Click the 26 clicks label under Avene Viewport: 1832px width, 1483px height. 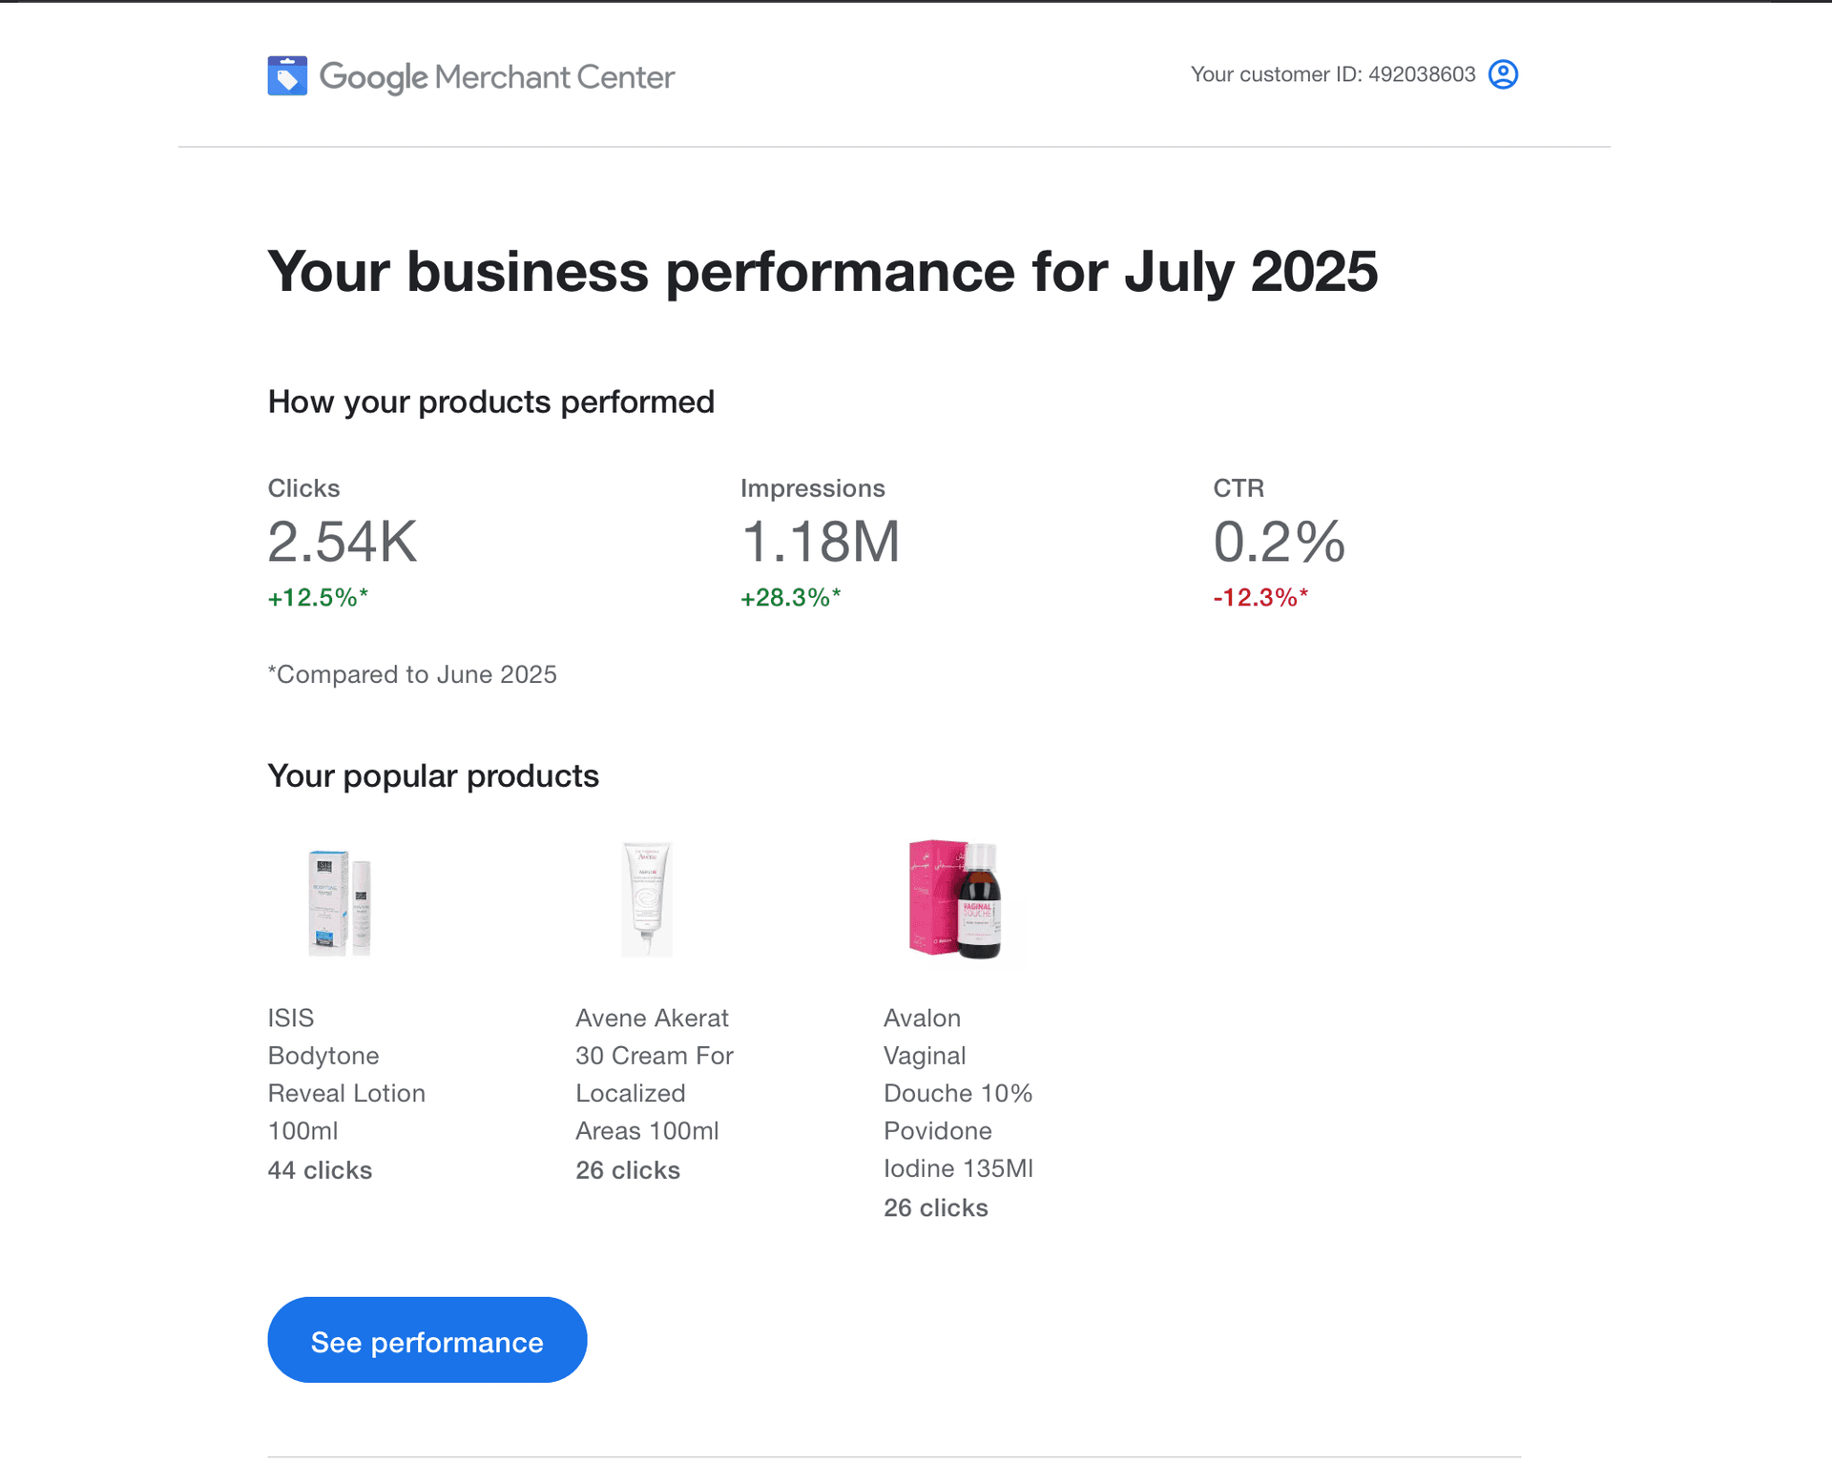pos(627,1170)
